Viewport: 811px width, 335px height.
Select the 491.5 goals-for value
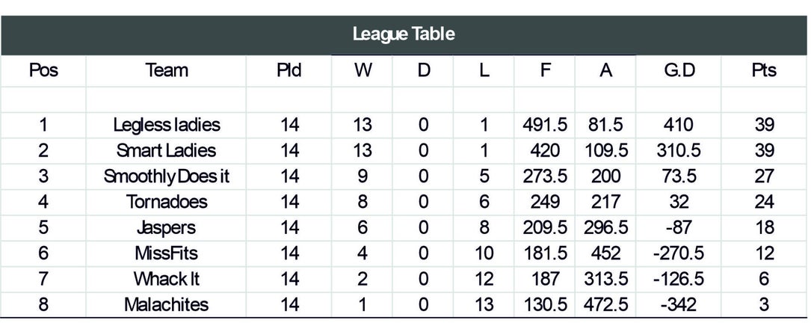tap(545, 125)
